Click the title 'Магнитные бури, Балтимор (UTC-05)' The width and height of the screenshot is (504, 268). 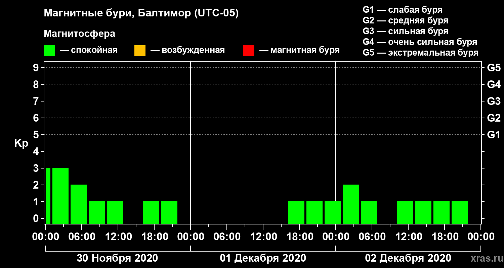tap(141, 13)
